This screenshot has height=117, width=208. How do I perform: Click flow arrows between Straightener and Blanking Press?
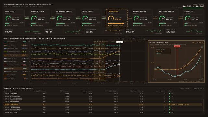(x=53, y=18)
